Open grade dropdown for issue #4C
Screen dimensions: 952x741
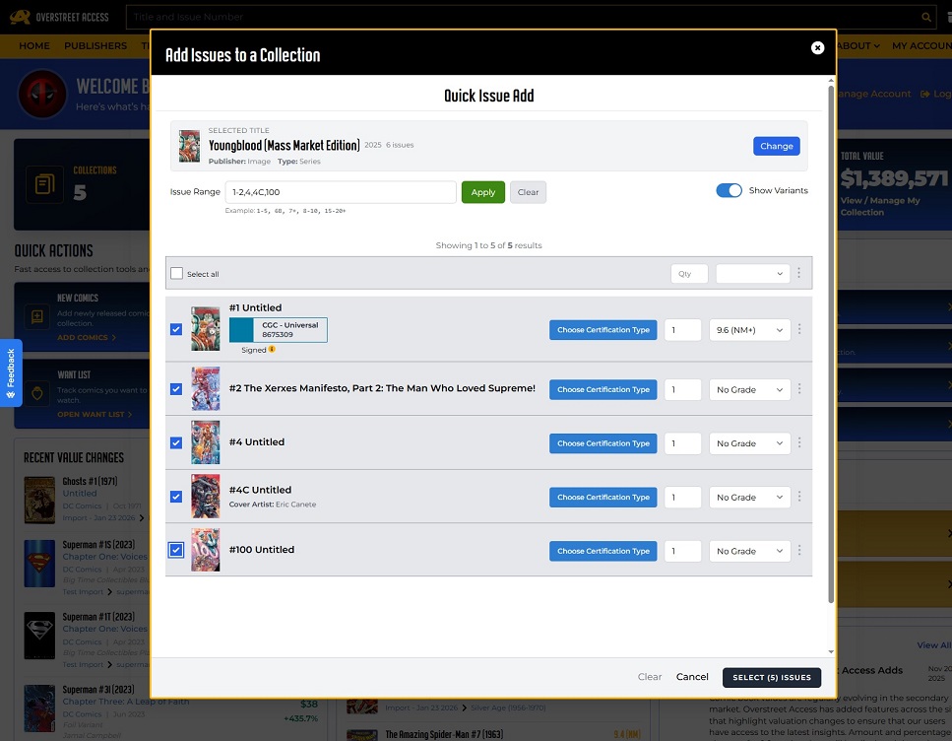[x=750, y=498]
